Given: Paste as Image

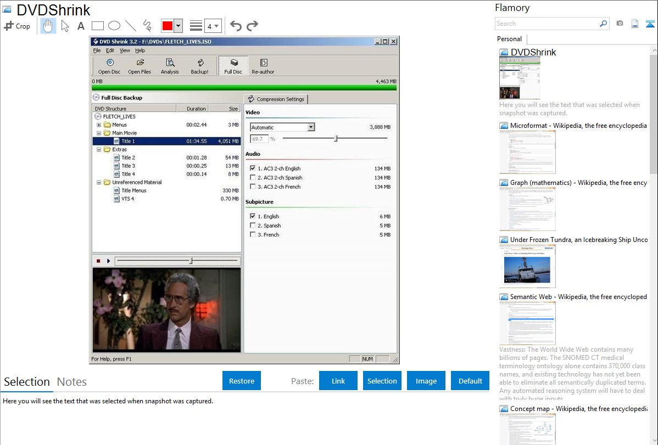Looking at the screenshot, I should tap(426, 381).
